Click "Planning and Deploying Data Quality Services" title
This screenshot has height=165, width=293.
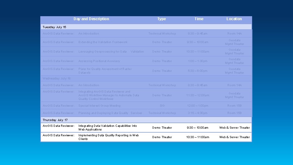(110, 113)
